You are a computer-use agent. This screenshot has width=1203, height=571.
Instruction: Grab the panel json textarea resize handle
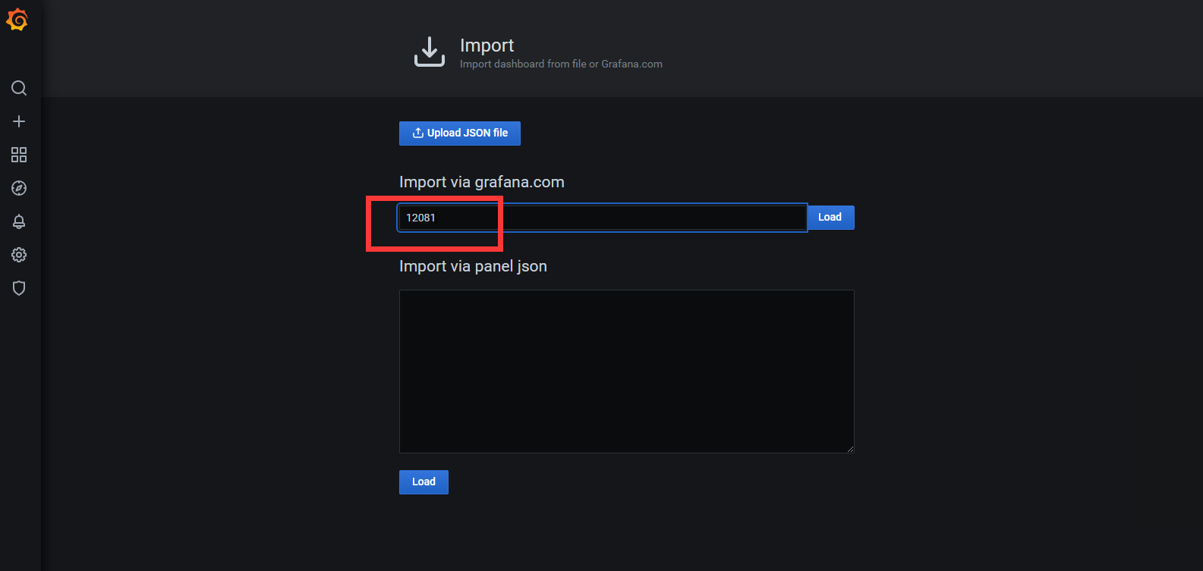[x=850, y=449]
